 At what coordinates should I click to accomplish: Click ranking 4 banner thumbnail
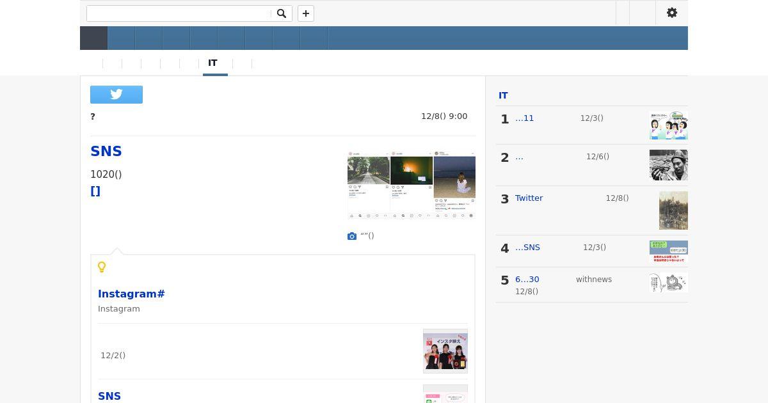click(668, 251)
